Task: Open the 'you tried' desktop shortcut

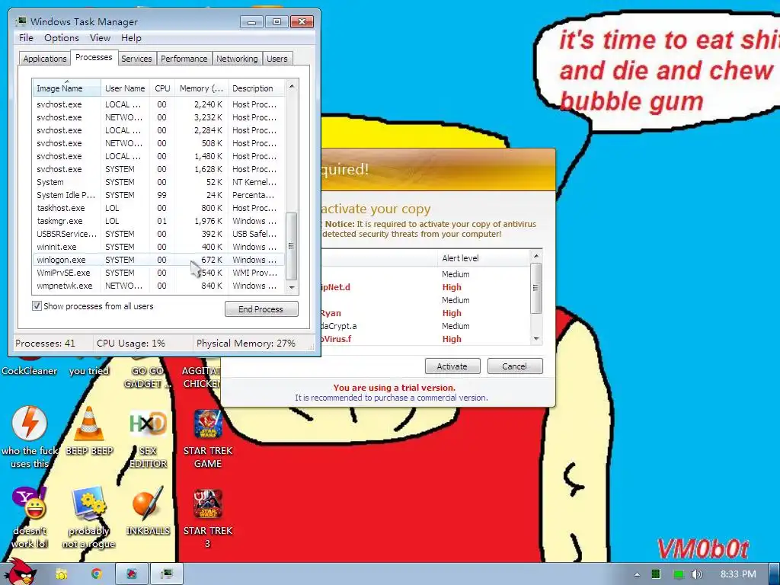Action: [88, 370]
